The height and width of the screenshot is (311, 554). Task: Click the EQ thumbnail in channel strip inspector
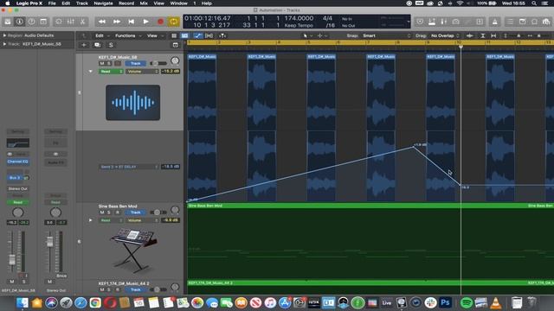[18, 143]
